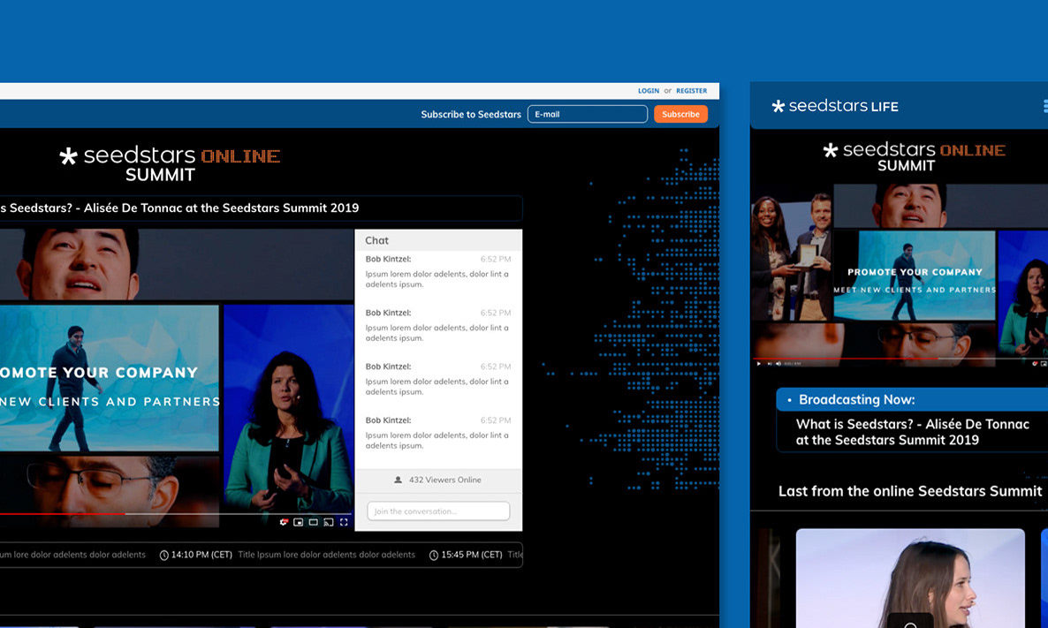Open the What is Seedstars broadcast title in mobile view
Image resolution: width=1048 pixels, height=628 pixels.
[912, 432]
